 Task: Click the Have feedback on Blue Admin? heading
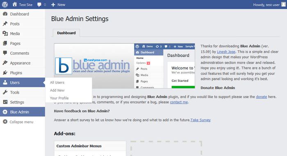(x=82, y=111)
